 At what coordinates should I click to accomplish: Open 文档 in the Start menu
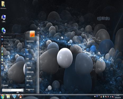(x=28, y=45)
